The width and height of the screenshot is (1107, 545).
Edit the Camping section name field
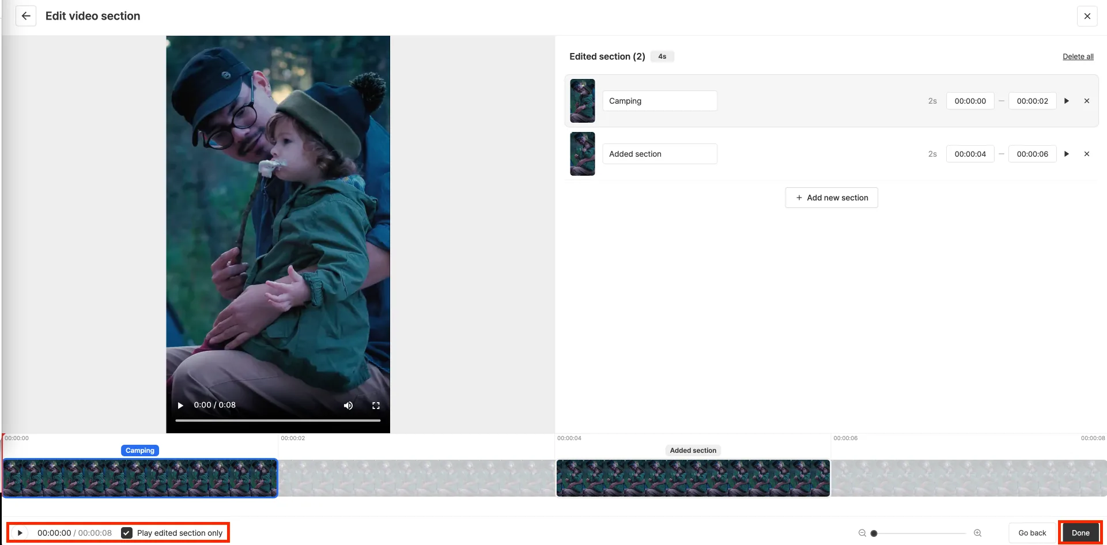pyautogui.click(x=660, y=101)
